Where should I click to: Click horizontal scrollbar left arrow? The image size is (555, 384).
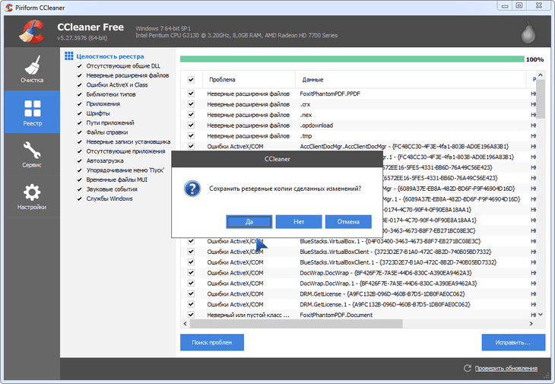185,323
